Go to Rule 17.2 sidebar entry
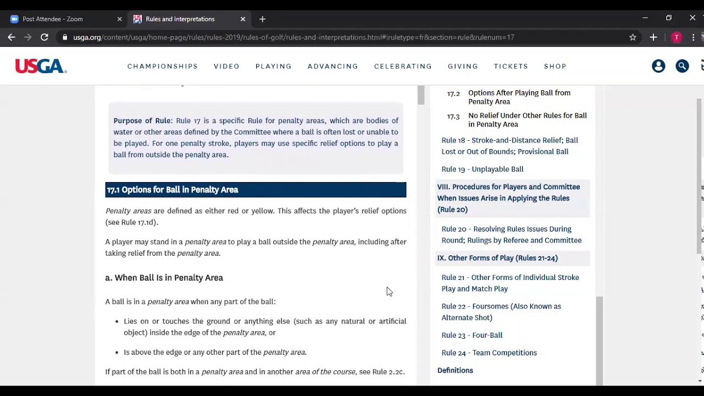Image resolution: width=704 pixels, height=396 pixels. tap(519, 97)
